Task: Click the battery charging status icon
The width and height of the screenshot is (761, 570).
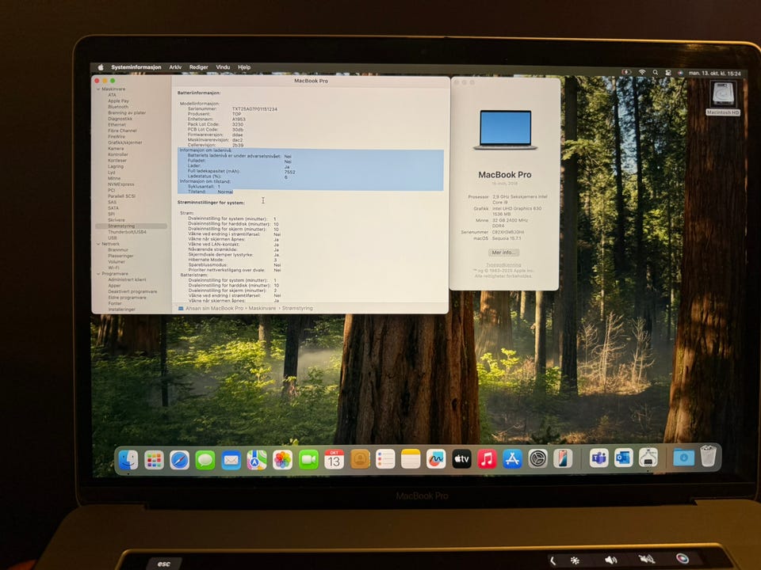Action: point(626,72)
